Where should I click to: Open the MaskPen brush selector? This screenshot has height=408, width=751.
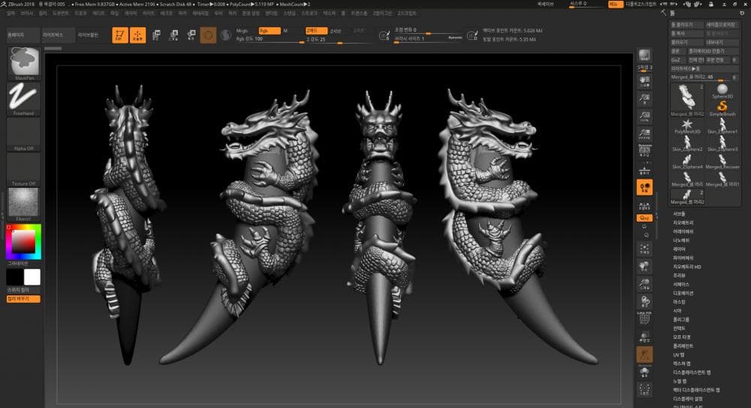(x=23, y=63)
